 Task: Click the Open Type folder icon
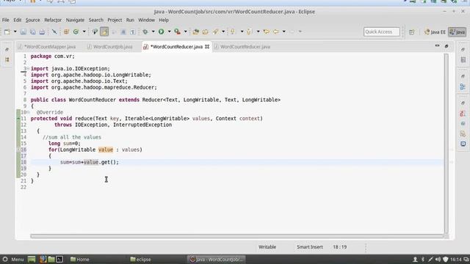196,32
